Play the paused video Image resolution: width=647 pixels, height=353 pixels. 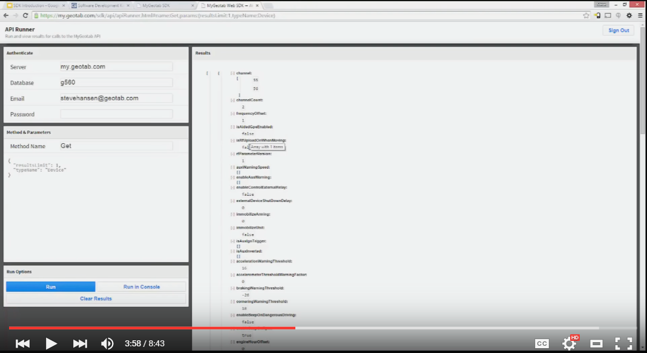[x=51, y=343]
